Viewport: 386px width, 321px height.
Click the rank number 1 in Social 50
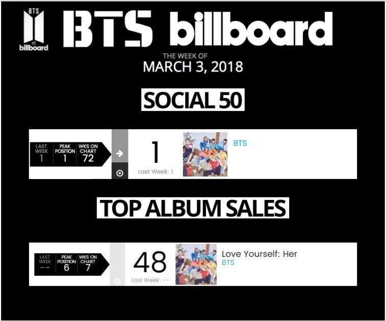tap(156, 152)
